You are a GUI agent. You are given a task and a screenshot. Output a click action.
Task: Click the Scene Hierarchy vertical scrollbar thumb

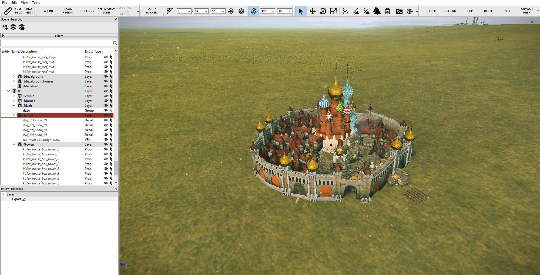(116, 168)
